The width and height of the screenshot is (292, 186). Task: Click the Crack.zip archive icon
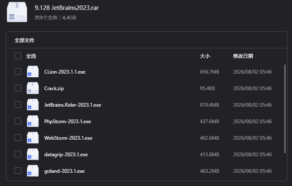tap(33, 88)
